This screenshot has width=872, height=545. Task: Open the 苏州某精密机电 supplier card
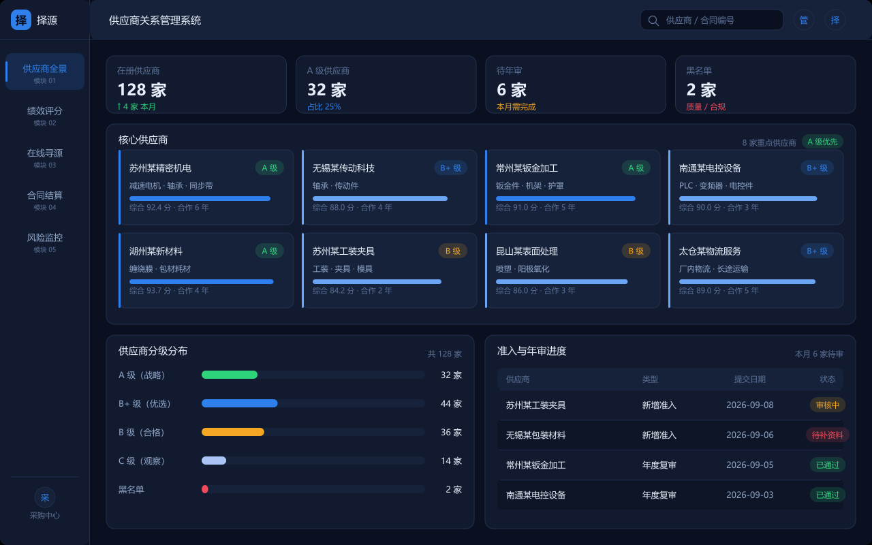click(x=206, y=187)
